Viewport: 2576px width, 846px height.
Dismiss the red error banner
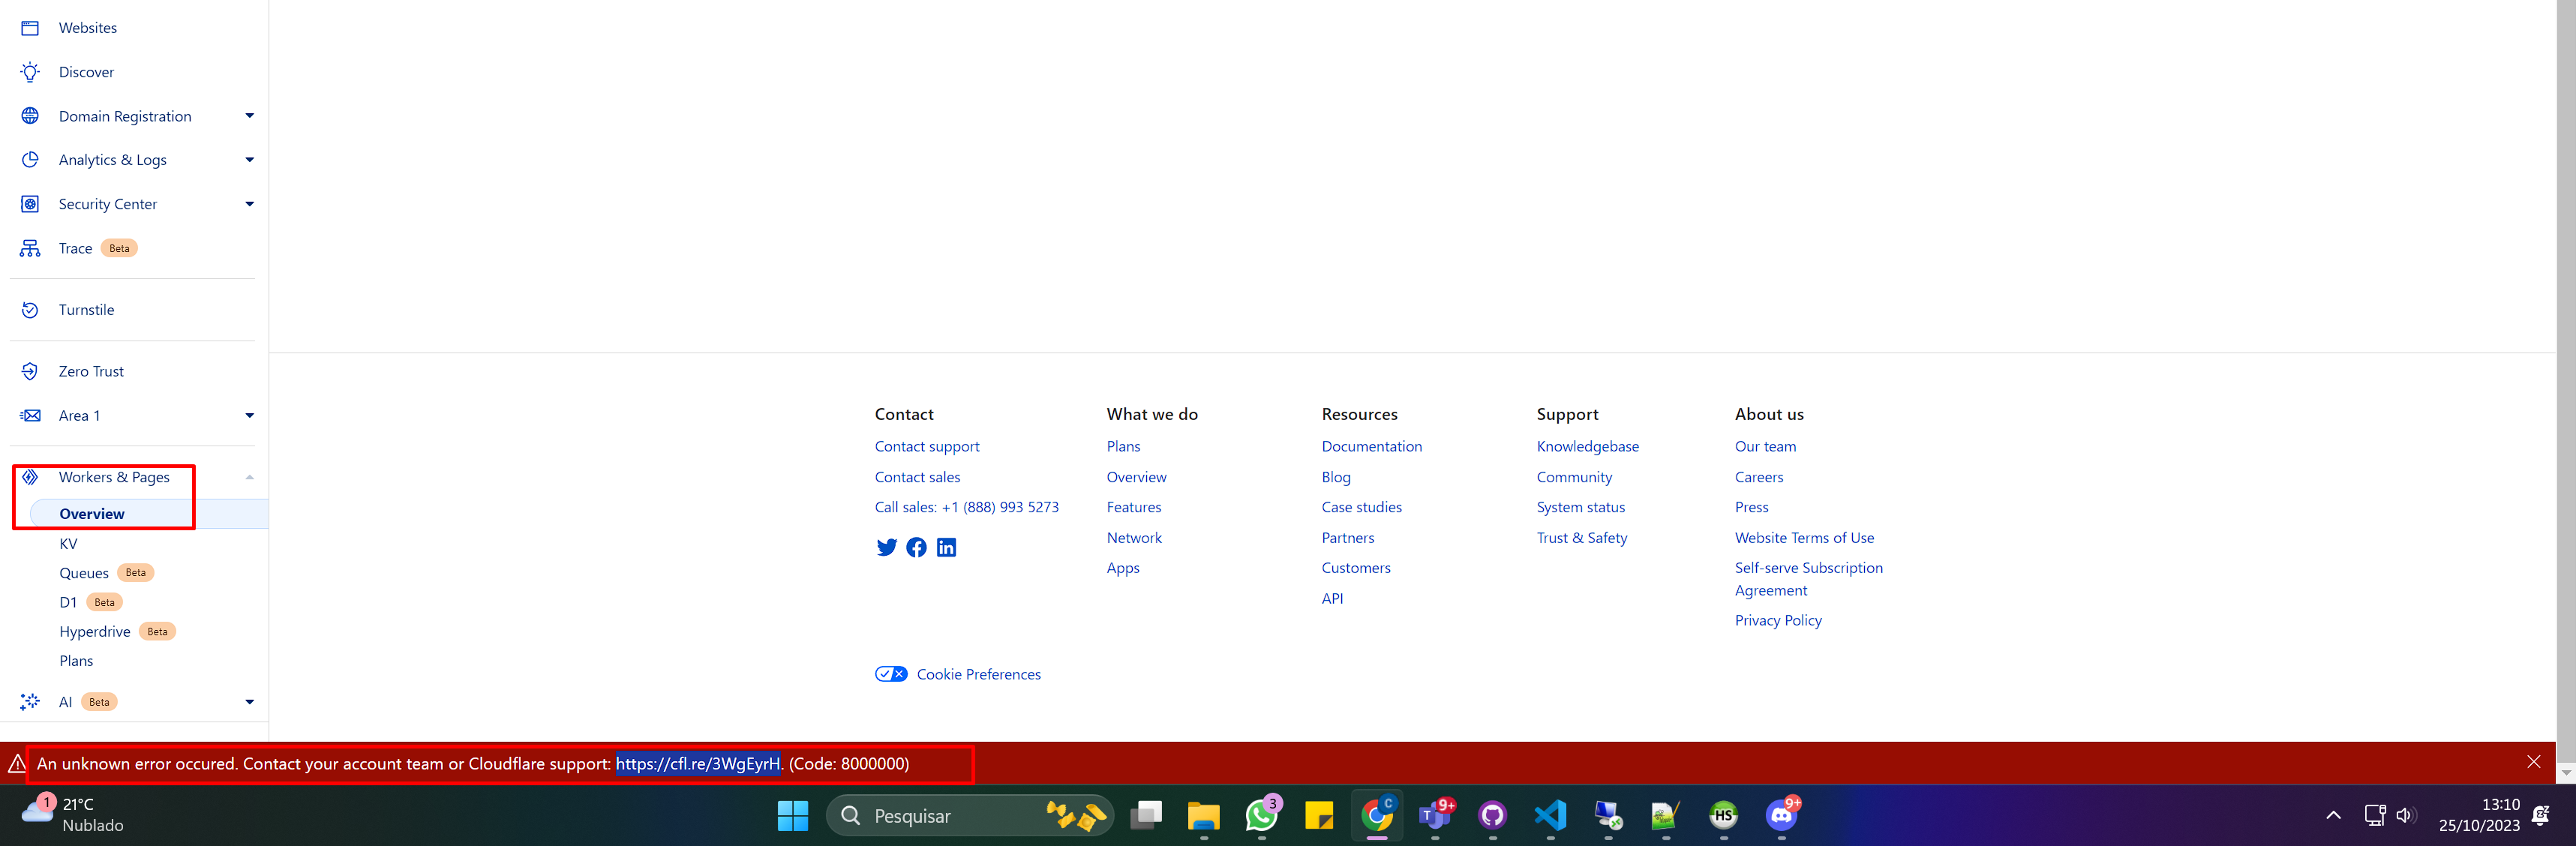click(2533, 762)
